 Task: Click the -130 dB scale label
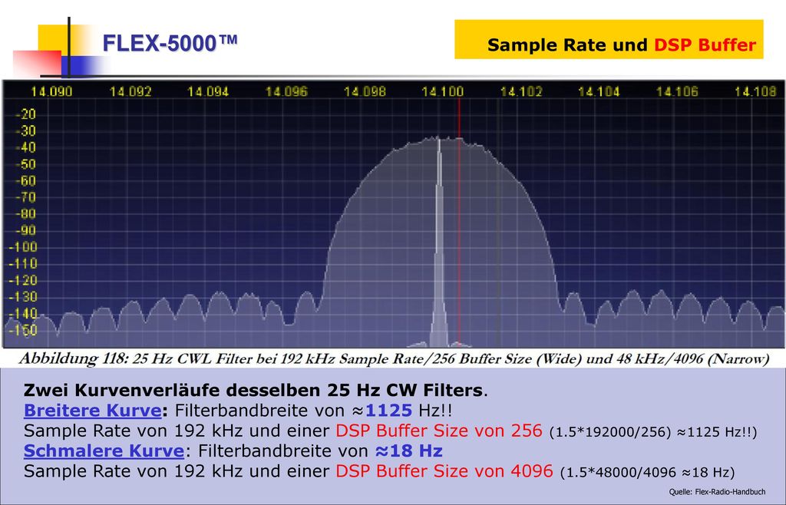(x=23, y=297)
